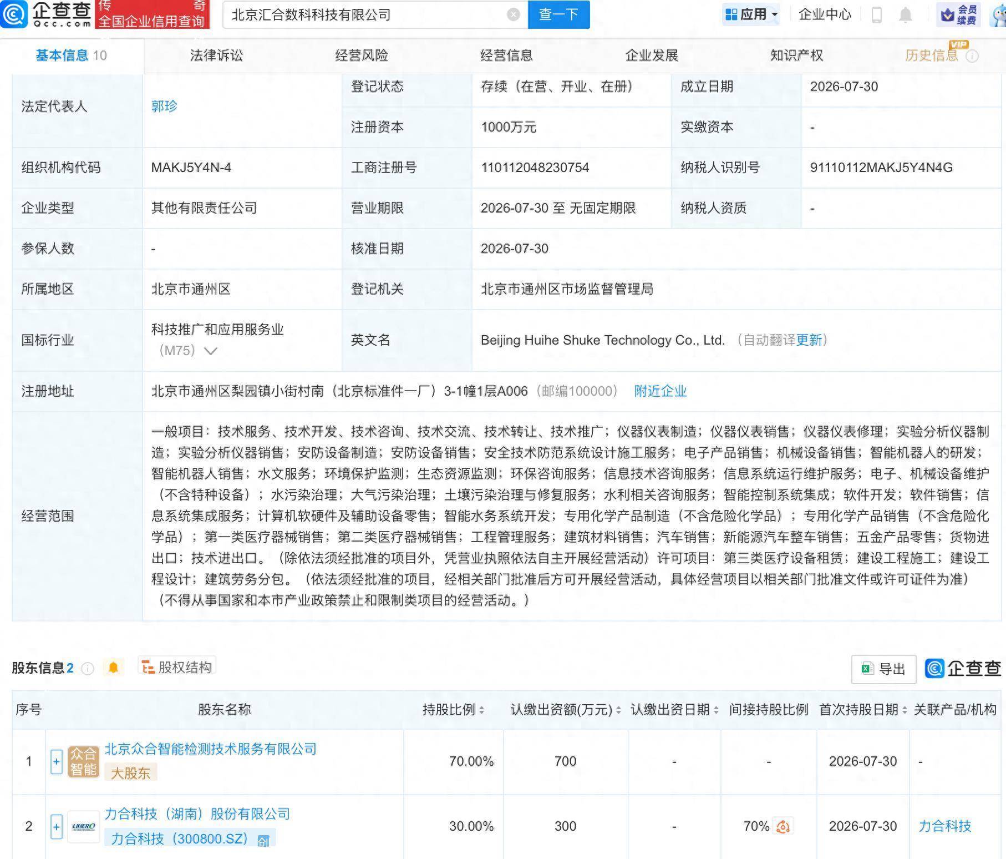Click the LIHERO company logo
The image size is (1006, 859).
tap(83, 827)
